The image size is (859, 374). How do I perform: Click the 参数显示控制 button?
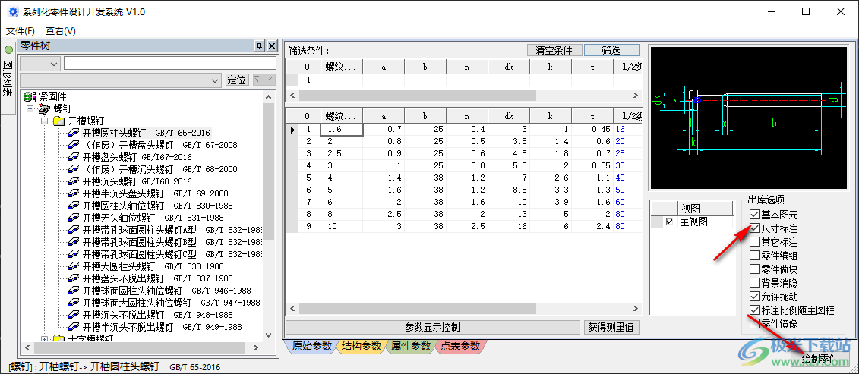[x=432, y=328]
